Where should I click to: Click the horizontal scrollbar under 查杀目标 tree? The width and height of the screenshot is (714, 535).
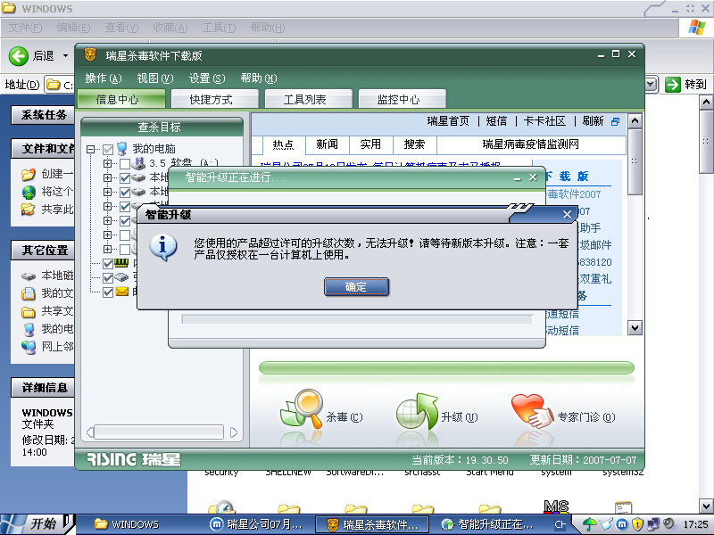click(162, 432)
